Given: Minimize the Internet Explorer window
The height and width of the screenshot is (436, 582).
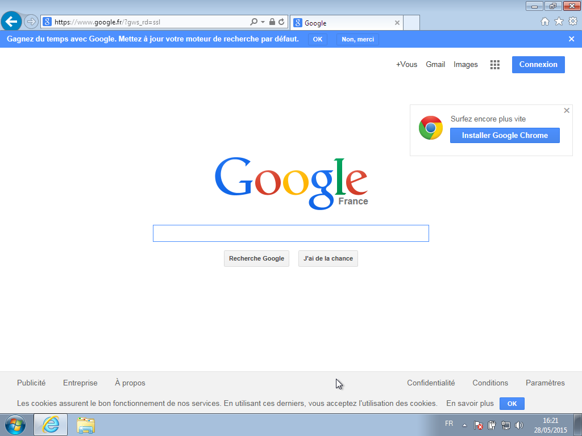Looking at the screenshot, I should pyautogui.click(x=534, y=6).
